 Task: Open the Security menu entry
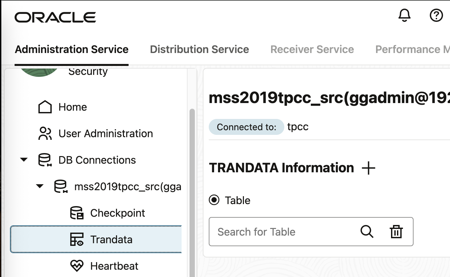[88, 71]
